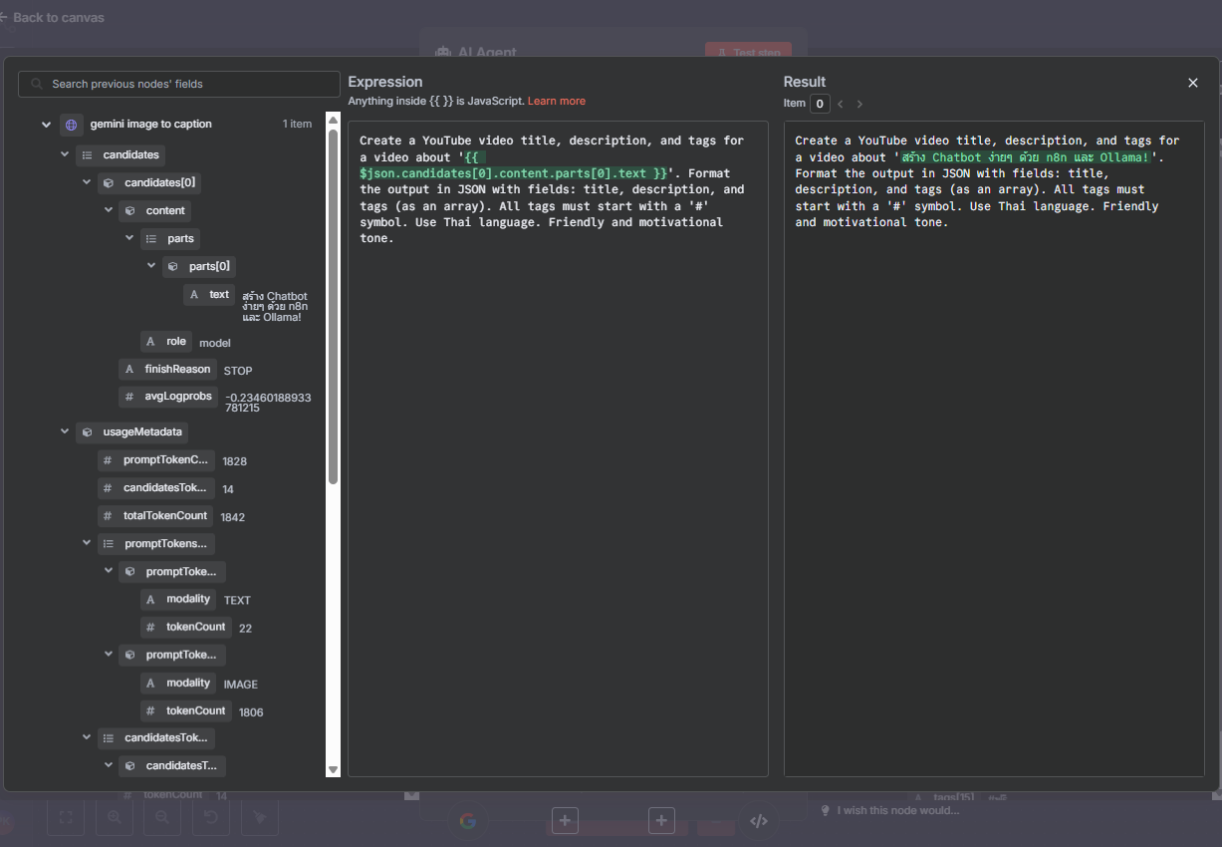The width and height of the screenshot is (1222, 847).
Task: Click the cube icon on parts[0]
Action: (172, 266)
